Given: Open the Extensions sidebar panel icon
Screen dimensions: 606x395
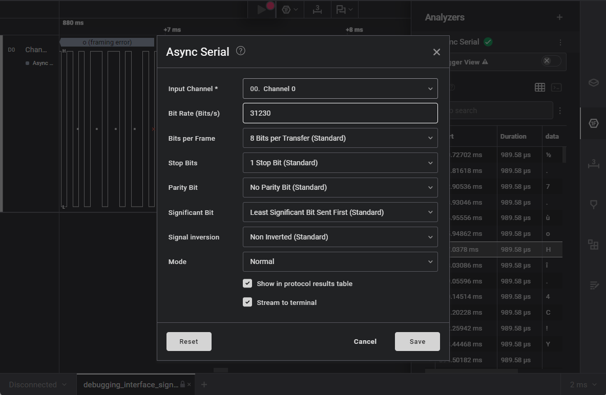Looking at the screenshot, I should point(593,245).
